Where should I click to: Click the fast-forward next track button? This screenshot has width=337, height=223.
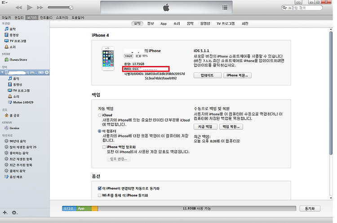click(40, 8)
